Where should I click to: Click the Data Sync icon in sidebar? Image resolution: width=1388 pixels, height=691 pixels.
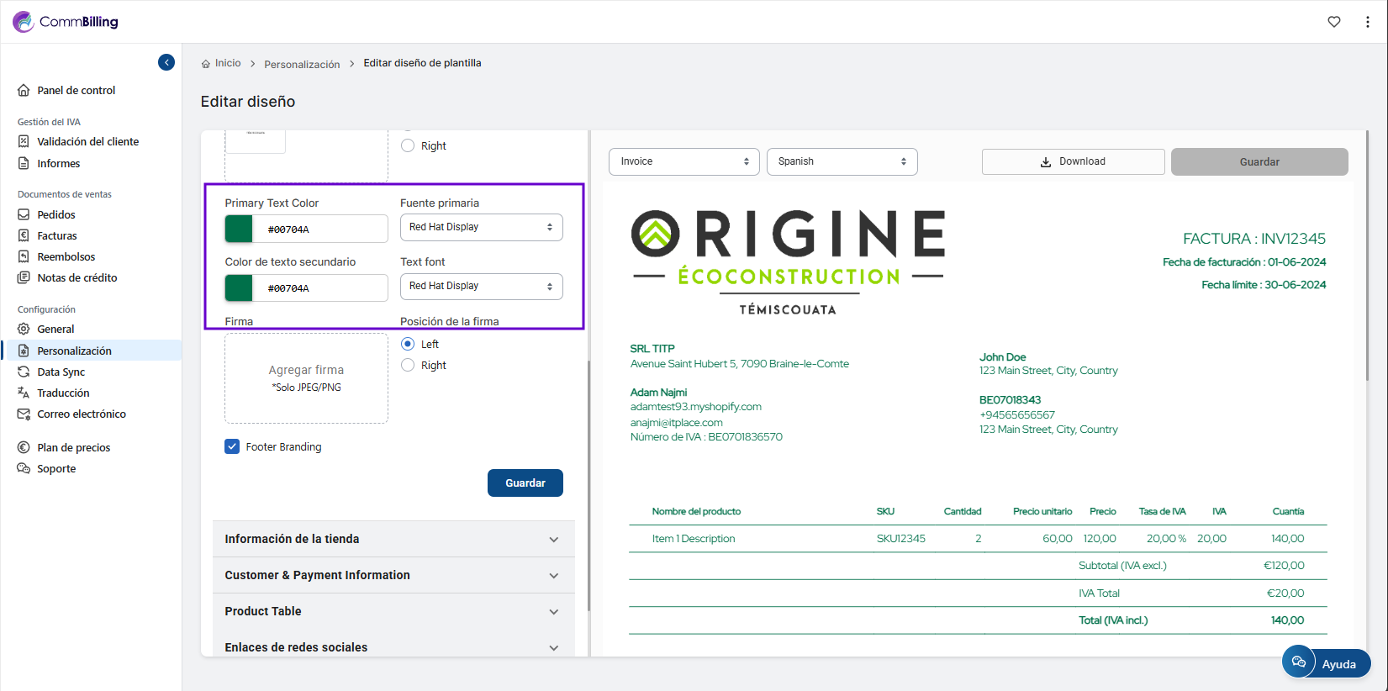tap(24, 372)
